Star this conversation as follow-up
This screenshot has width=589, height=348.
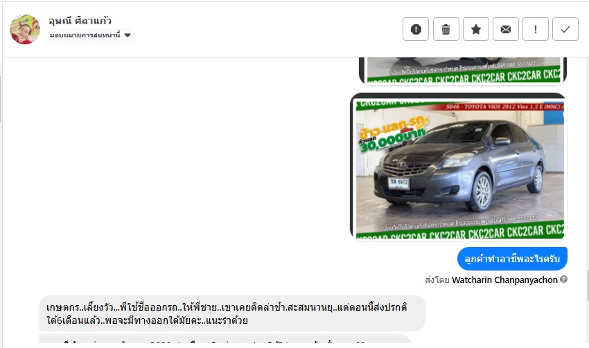[x=476, y=29]
